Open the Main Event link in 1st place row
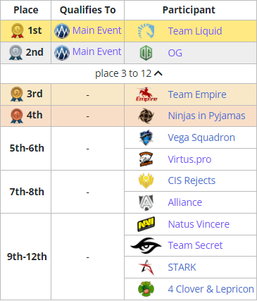 click(97, 30)
